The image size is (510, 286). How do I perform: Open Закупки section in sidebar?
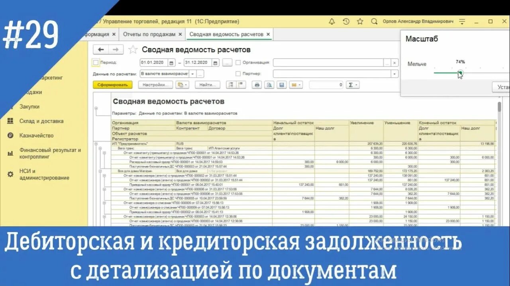(x=29, y=106)
